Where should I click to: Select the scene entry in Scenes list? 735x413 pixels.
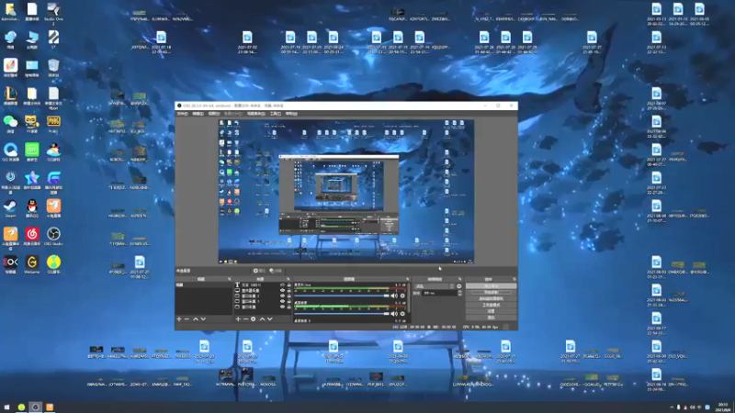point(203,285)
